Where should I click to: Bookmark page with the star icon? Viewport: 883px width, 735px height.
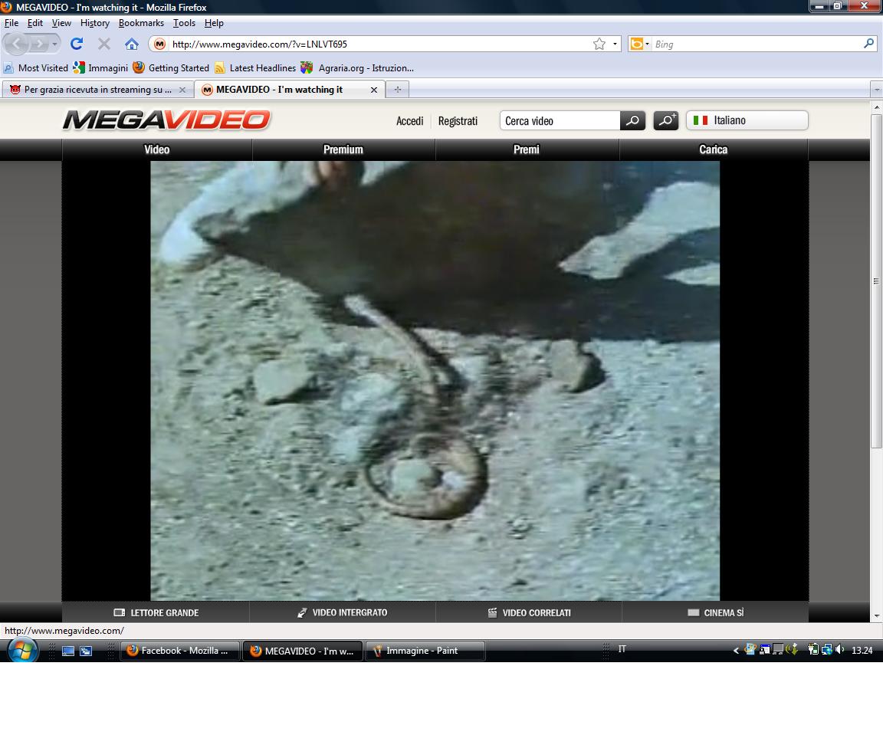pos(599,44)
